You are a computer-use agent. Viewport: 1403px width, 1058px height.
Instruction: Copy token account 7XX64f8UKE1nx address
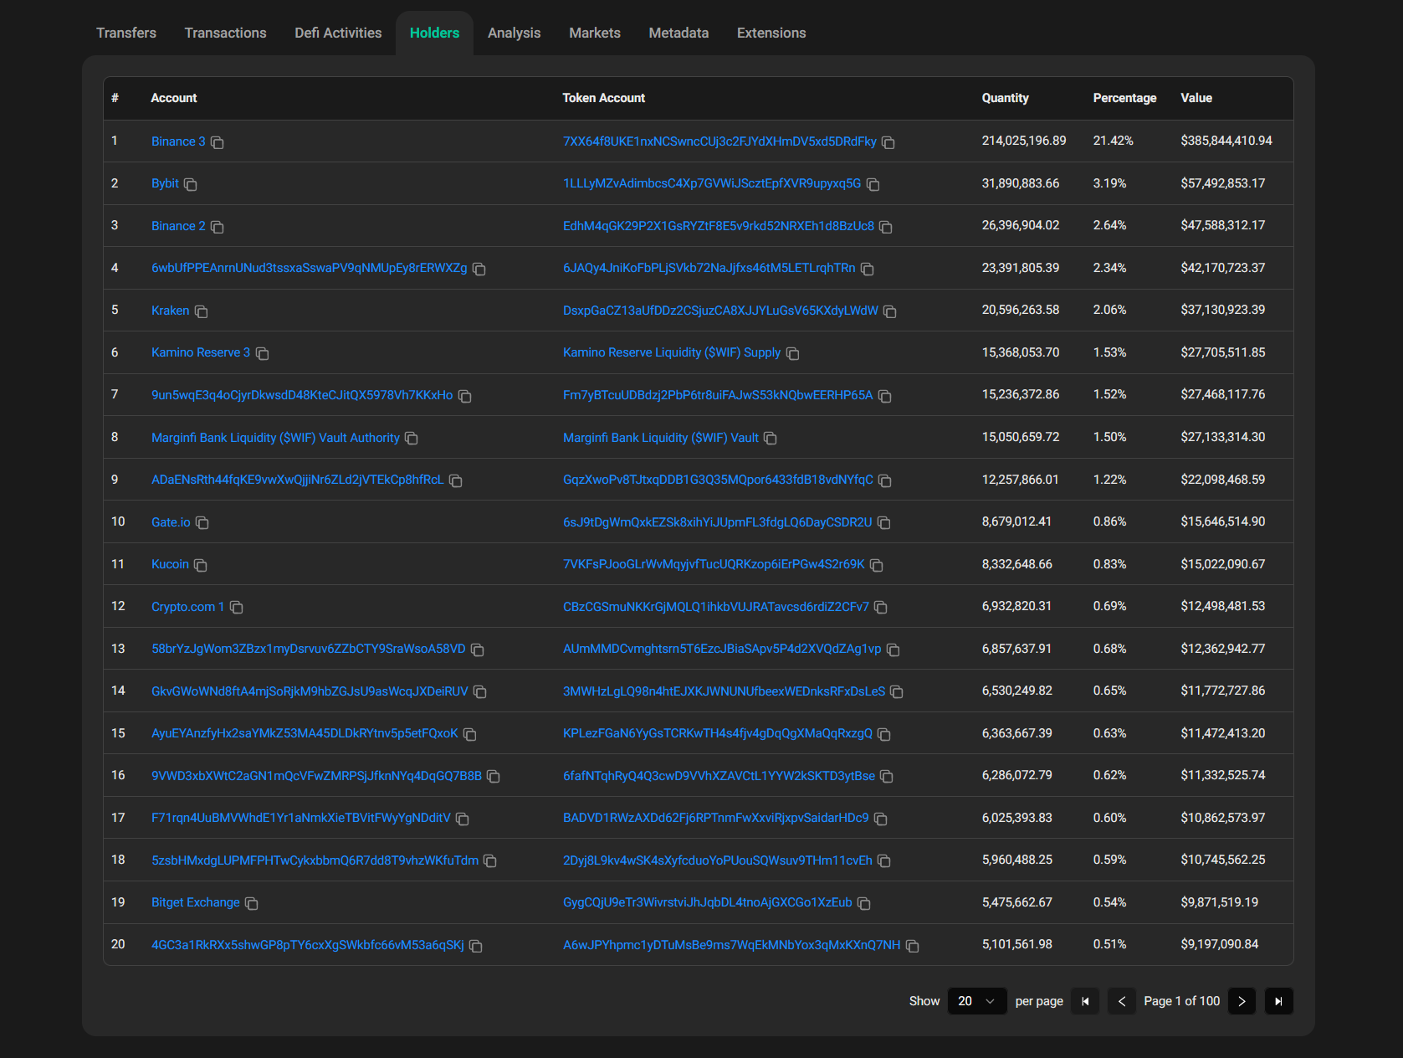click(x=888, y=142)
